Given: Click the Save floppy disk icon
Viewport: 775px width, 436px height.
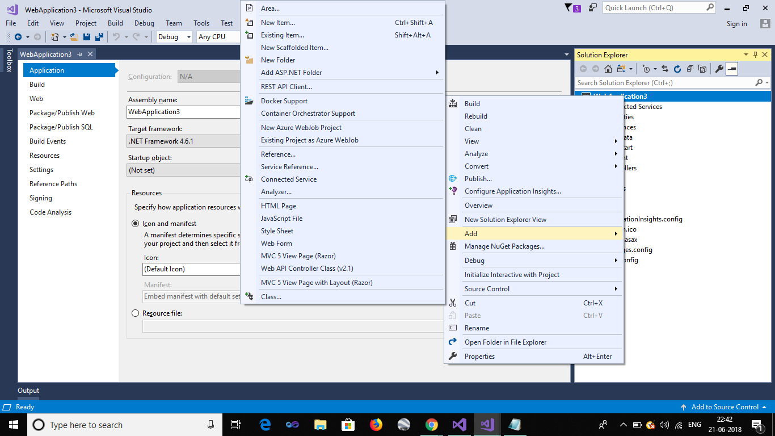Looking at the screenshot, I should pos(87,37).
